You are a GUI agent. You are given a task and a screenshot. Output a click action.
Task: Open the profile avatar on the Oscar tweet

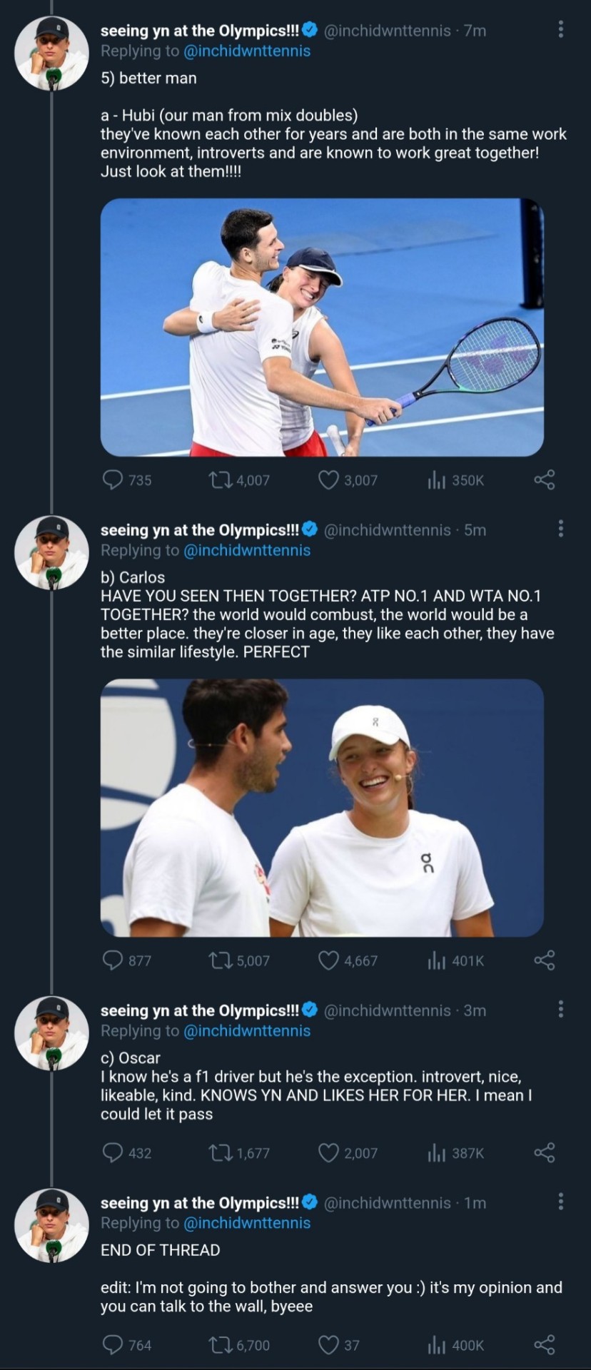click(51, 1032)
